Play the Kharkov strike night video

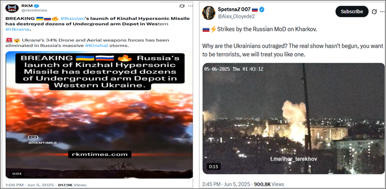[x=294, y=119]
